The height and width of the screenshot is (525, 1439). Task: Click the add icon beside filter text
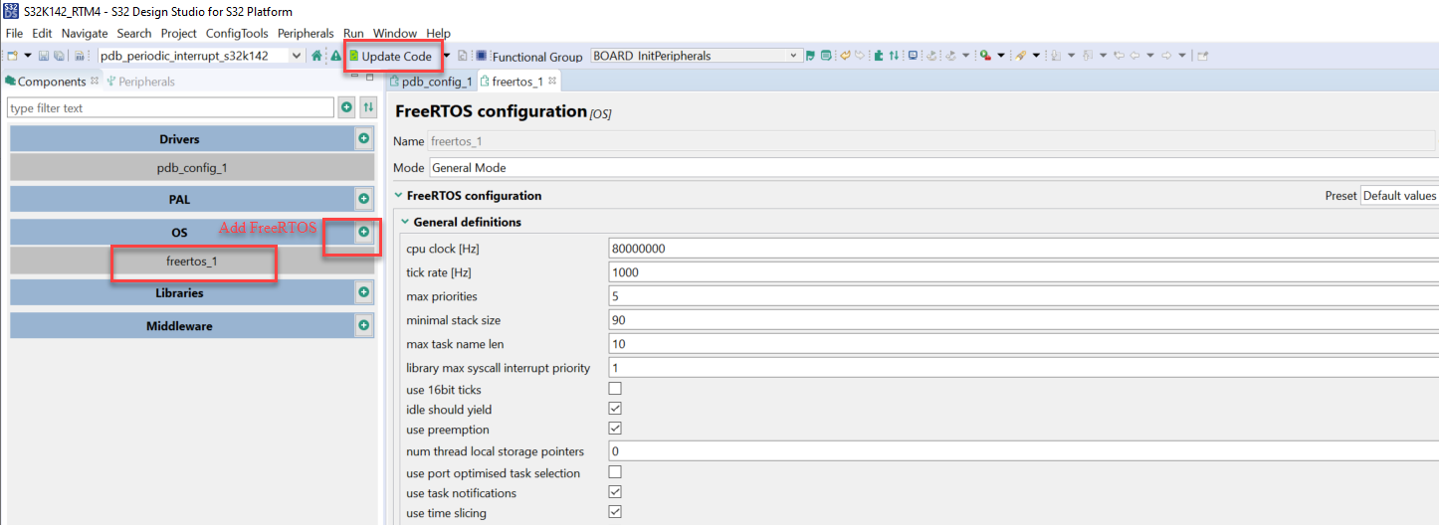click(x=346, y=107)
